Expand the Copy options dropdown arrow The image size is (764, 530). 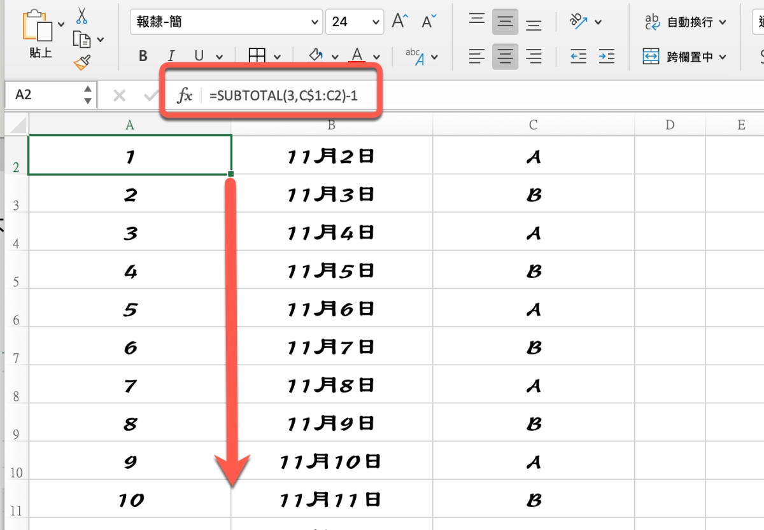point(101,40)
